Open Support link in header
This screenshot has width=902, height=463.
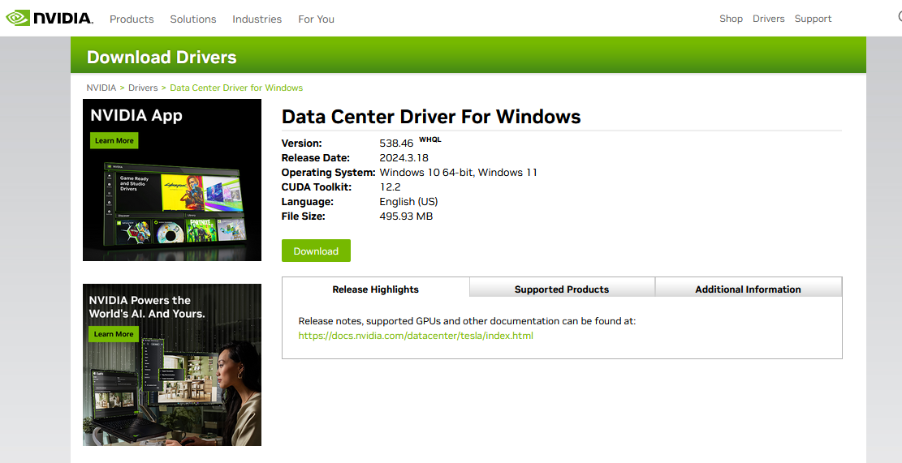point(813,19)
